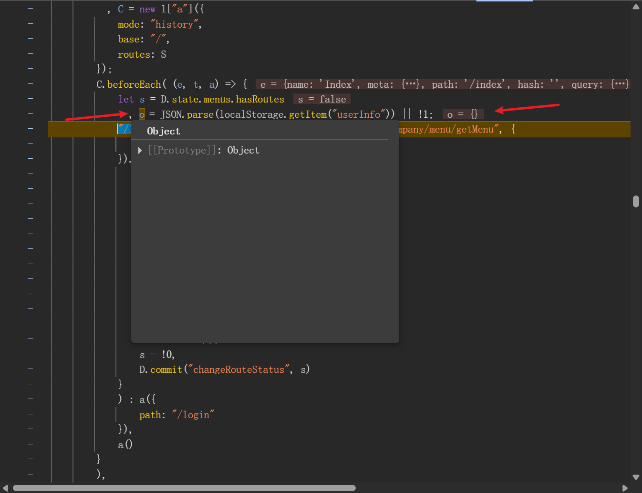Click the menu/getMenu URL on the highlighted line
The height and width of the screenshot is (493, 642).
point(448,129)
